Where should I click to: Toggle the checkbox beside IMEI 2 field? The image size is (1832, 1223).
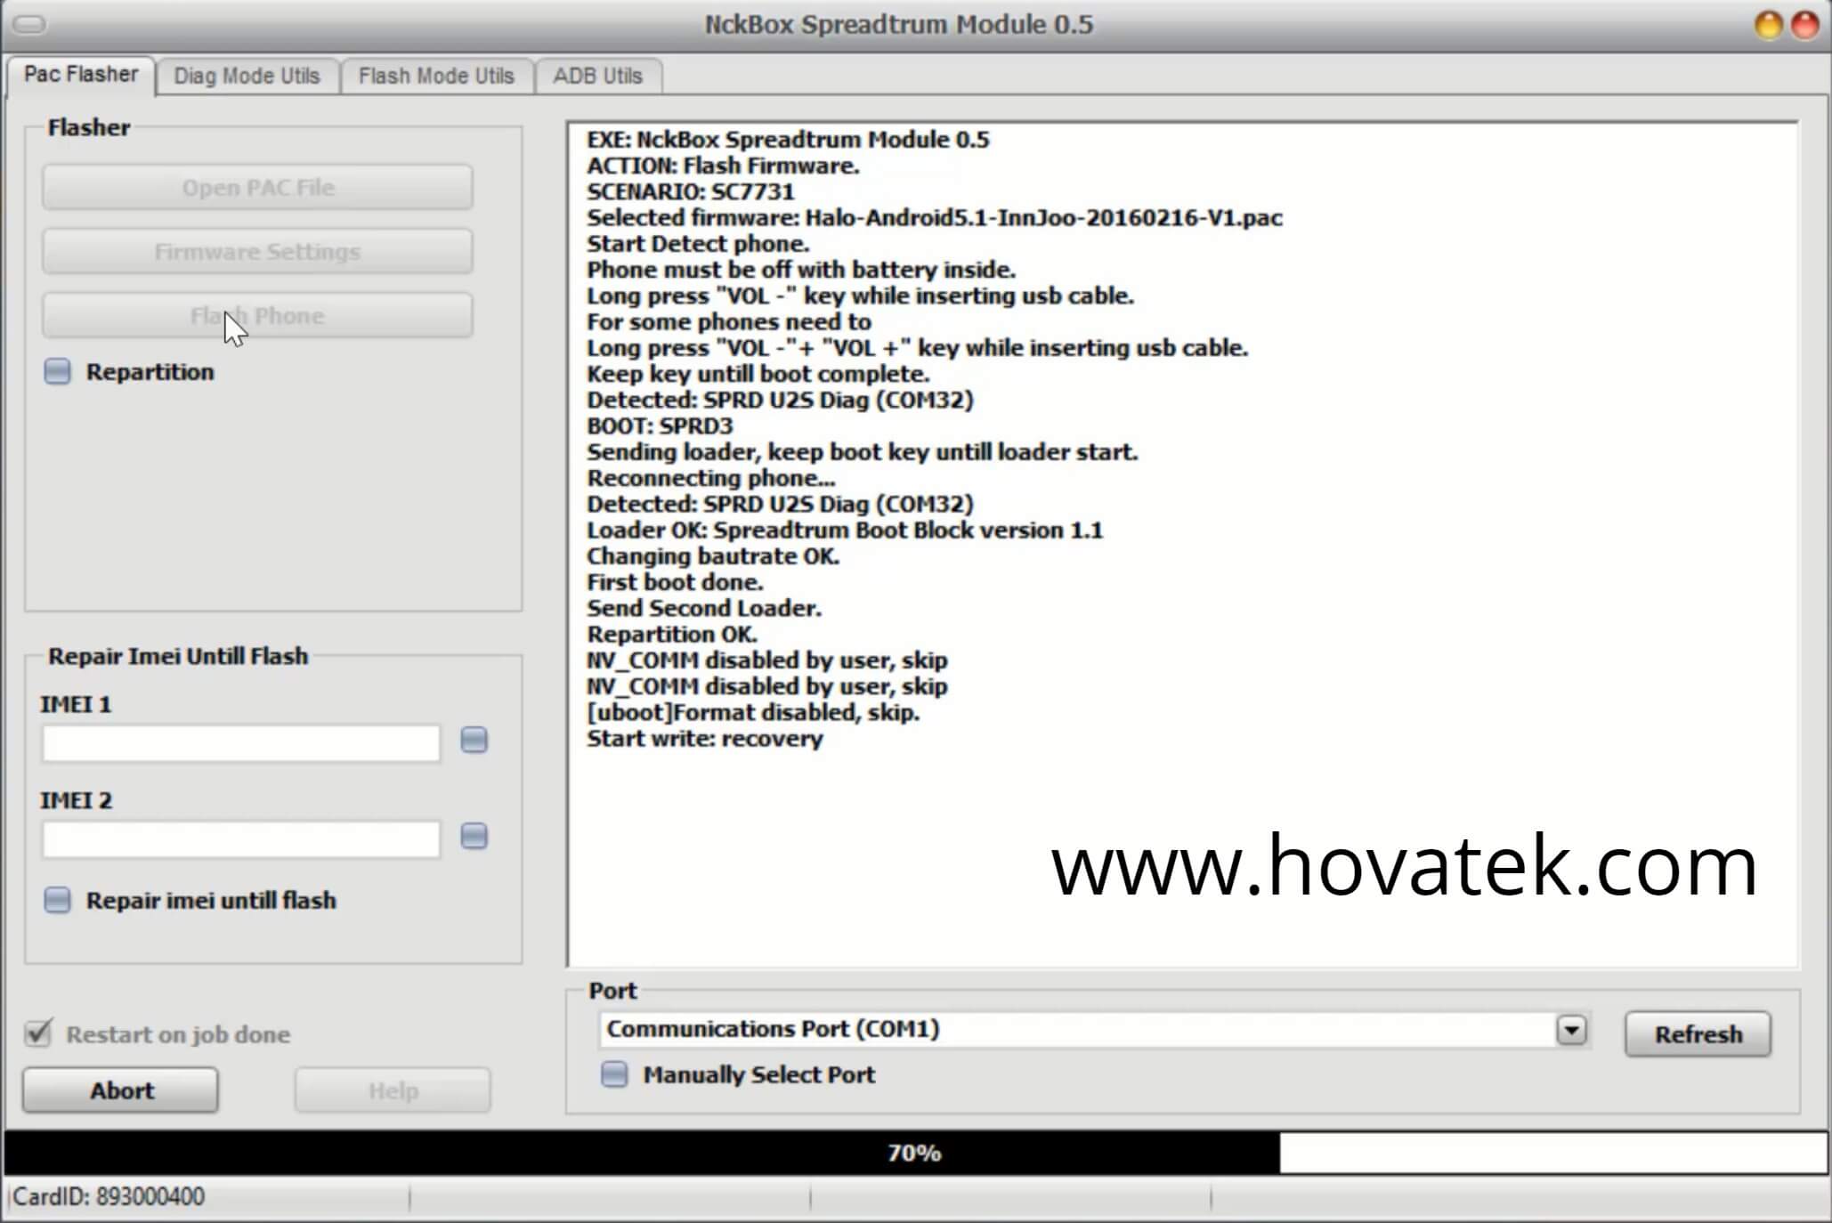(474, 837)
